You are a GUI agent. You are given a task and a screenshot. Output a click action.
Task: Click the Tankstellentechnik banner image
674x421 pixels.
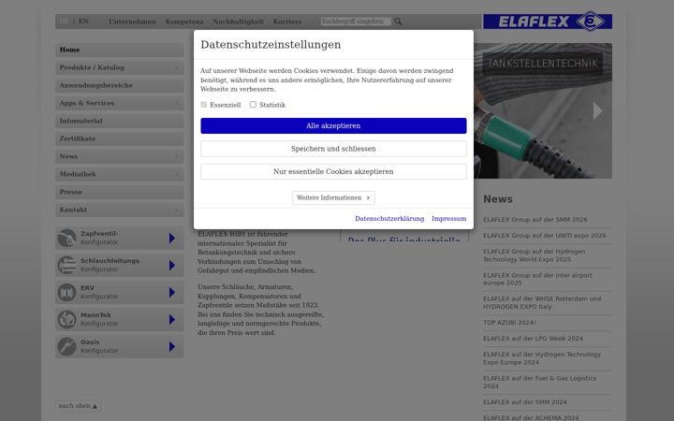(x=543, y=110)
